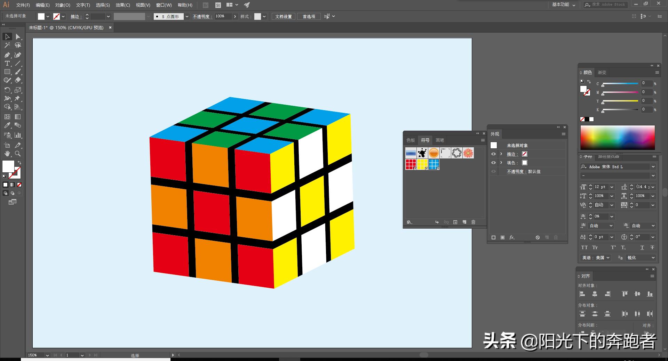Screen dimensions: 668x361
Task: Select the flower symbol in the Symbols panel
Action: pyautogui.click(x=468, y=153)
